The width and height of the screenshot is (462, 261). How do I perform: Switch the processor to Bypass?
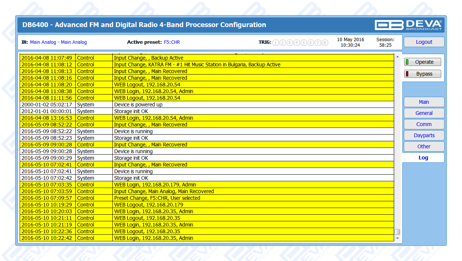[422, 74]
